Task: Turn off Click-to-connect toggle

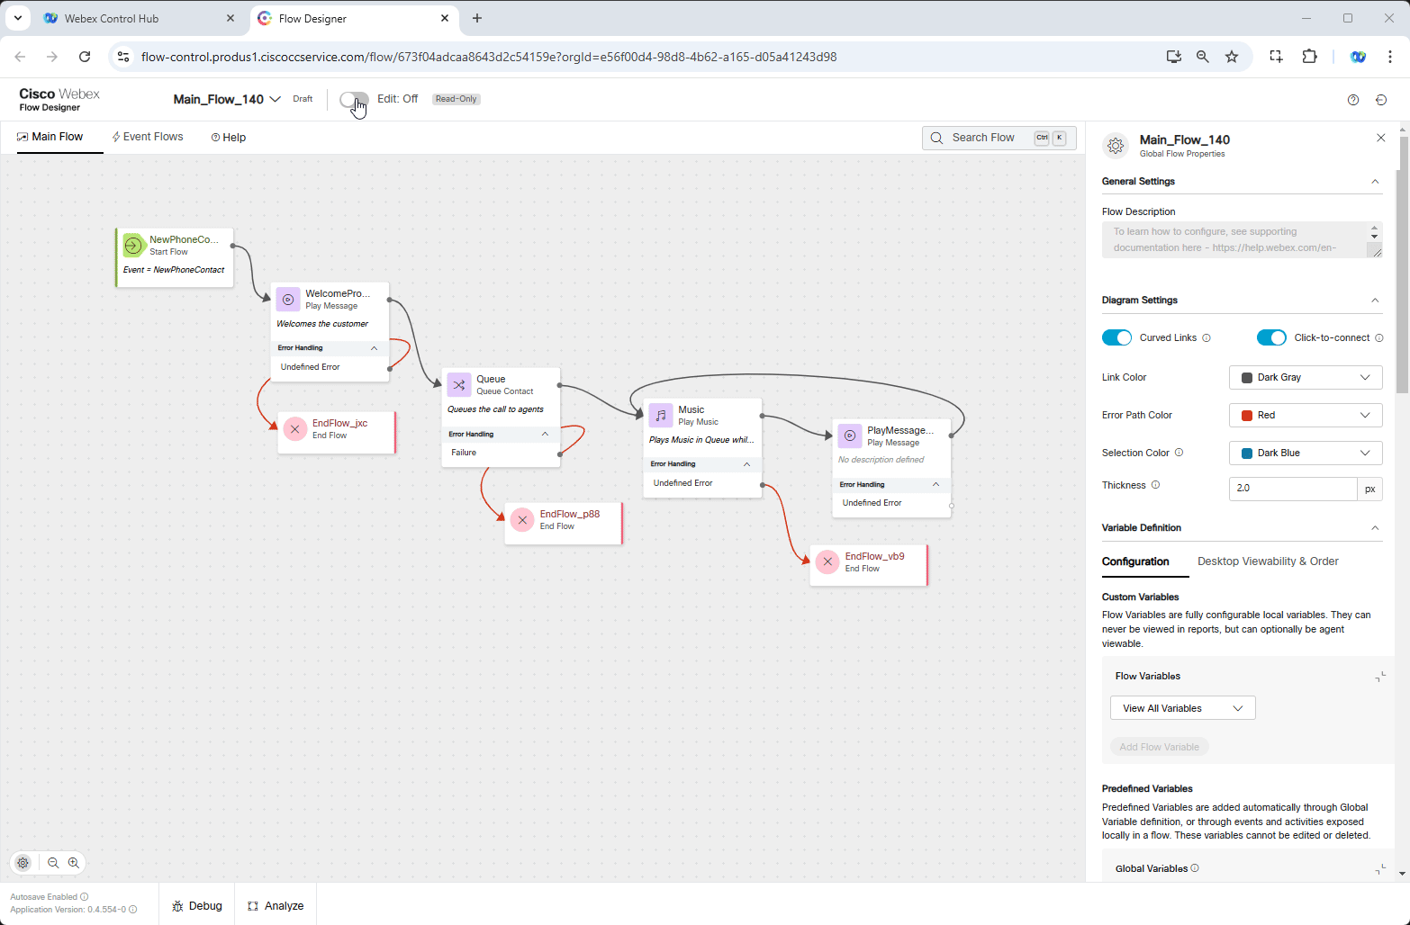Action: pos(1272,337)
